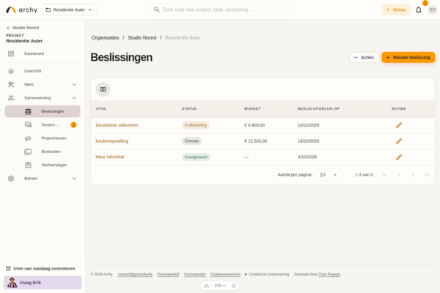Click the In afwachting status chip
This screenshot has height=293, width=440.
pos(196,125)
